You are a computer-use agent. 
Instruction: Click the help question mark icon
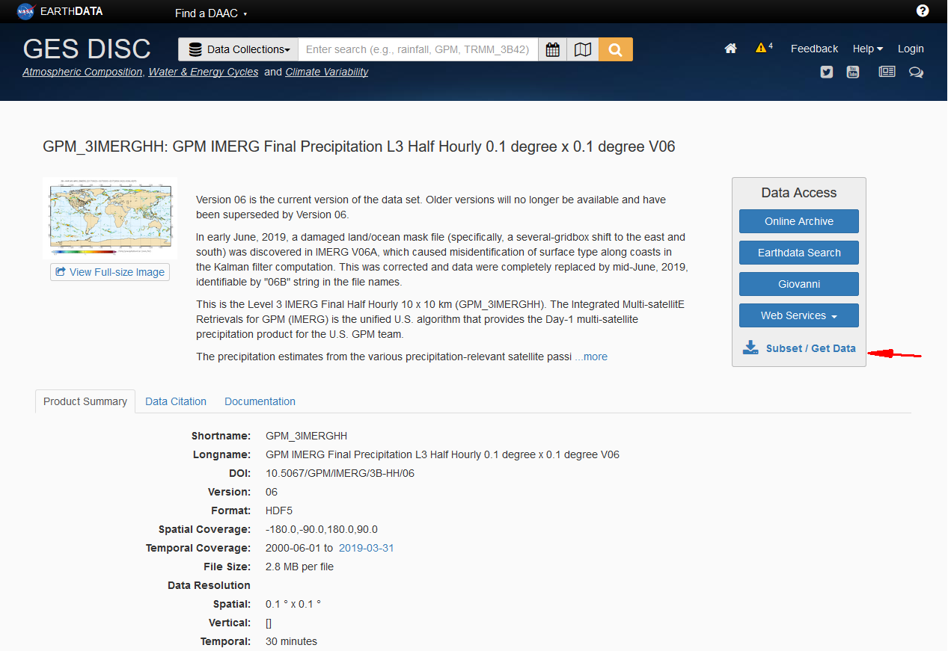923,10
